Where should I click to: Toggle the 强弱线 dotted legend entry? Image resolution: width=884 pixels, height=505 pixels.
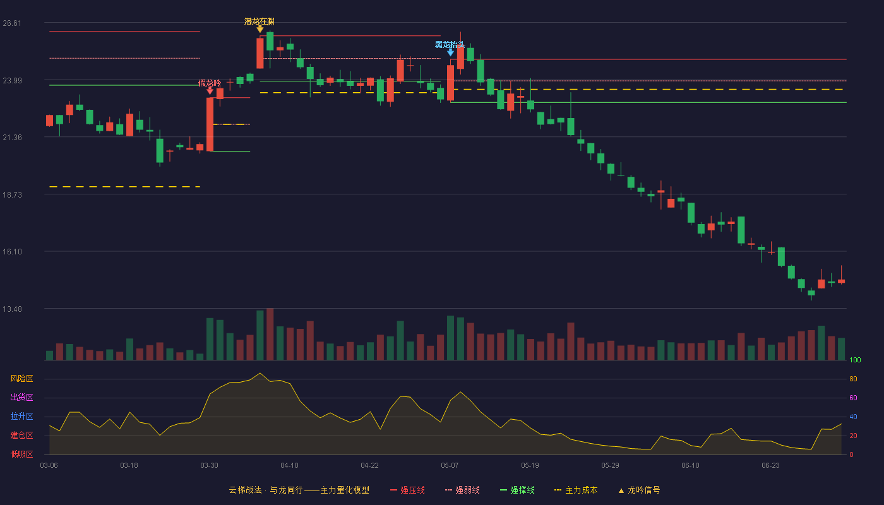[462, 490]
